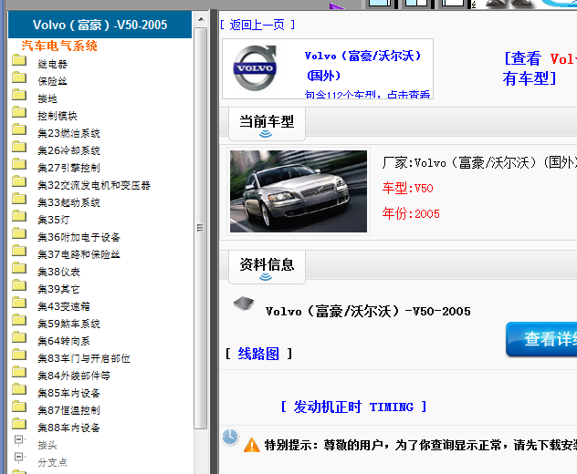Click the 汽车电气系统 heading
This screenshot has width=577, height=474.
(59, 46)
